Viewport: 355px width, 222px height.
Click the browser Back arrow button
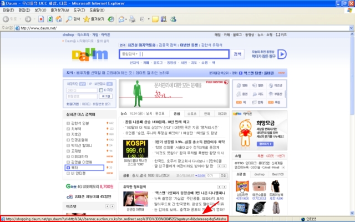coord(6,19)
